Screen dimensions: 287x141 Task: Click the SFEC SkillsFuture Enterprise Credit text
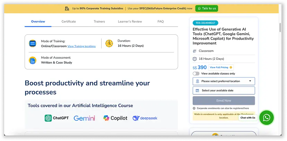(x=163, y=8)
